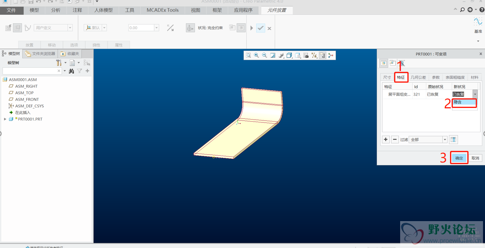Click the plus icon to add a feature
Viewport: 485px width, 248px height.
pos(386,140)
